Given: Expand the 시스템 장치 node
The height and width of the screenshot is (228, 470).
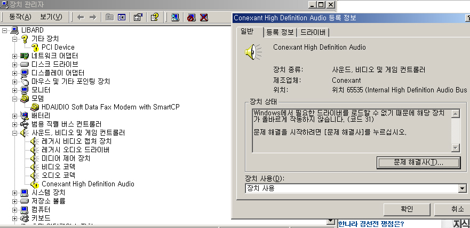Looking at the screenshot, I should 15,193.
